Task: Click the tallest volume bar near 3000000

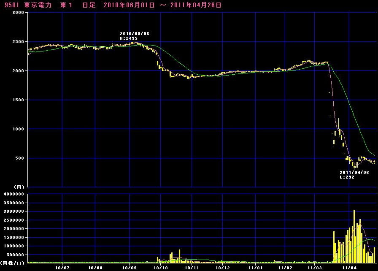Action: [354, 236]
